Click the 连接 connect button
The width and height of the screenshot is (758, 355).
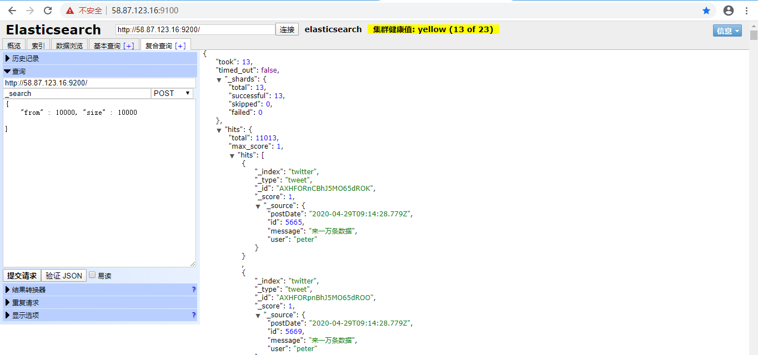click(287, 29)
